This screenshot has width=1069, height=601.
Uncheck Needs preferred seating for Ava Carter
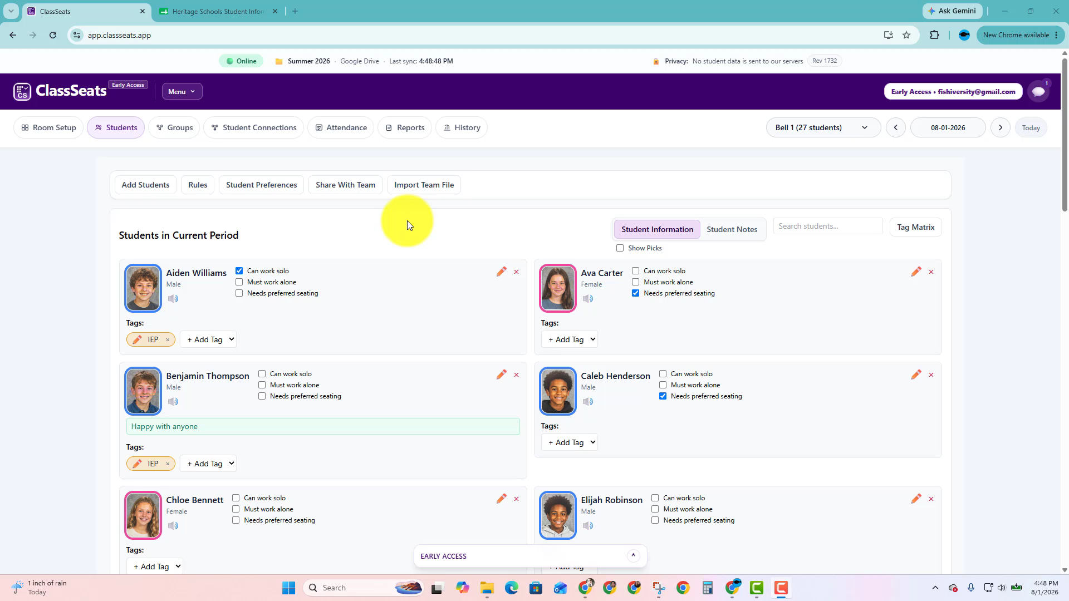point(636,293)
